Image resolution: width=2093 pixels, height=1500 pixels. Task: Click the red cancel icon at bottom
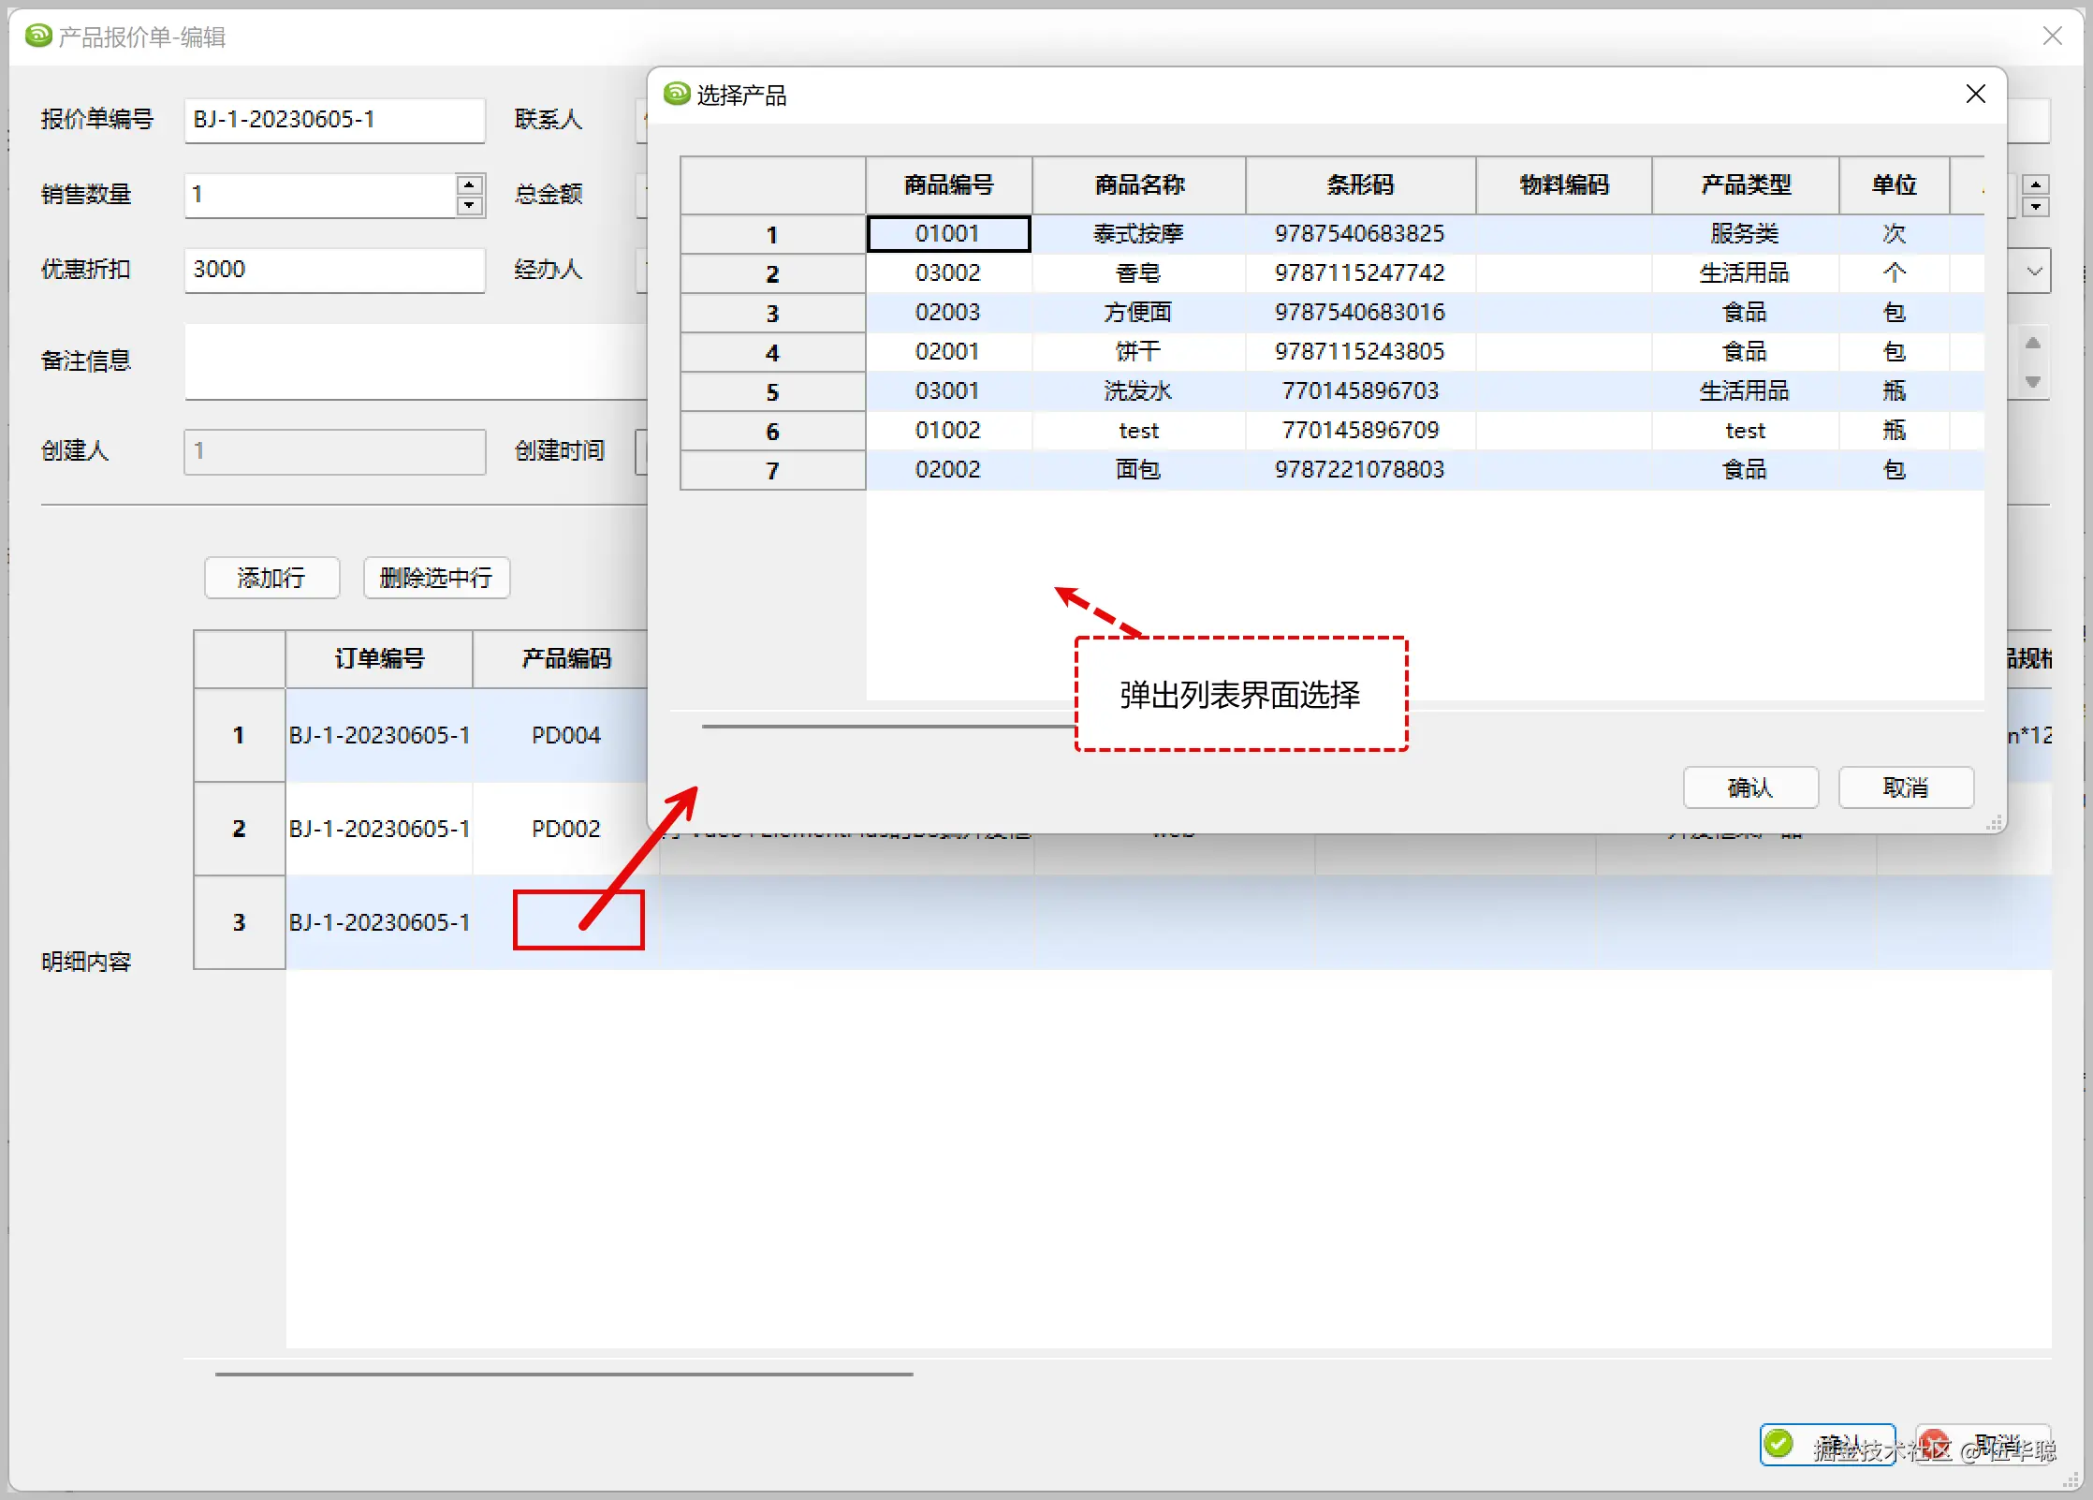point(1934,1443)
